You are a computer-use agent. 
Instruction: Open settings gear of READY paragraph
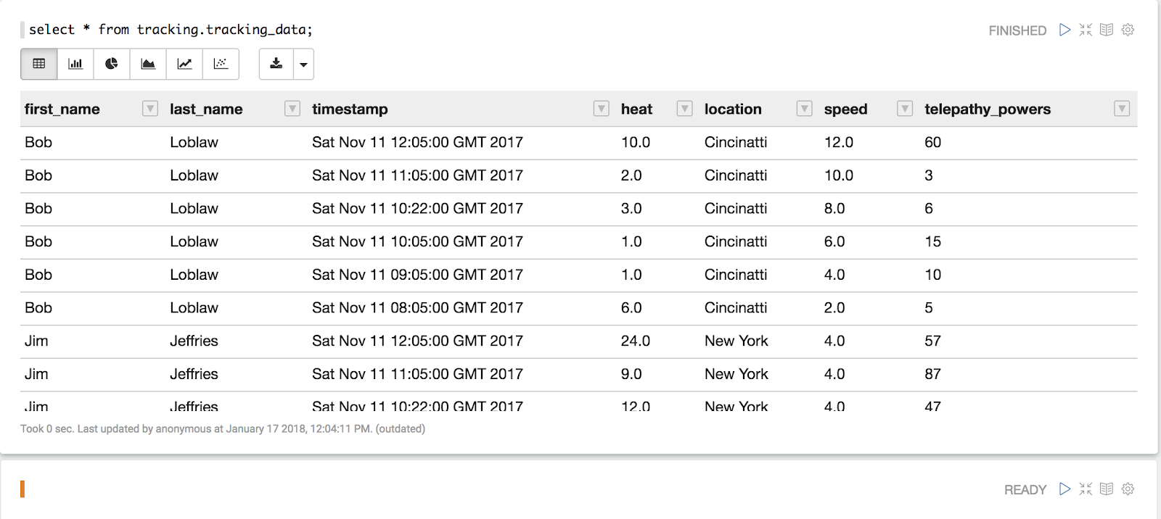(x=1128, y=489)
